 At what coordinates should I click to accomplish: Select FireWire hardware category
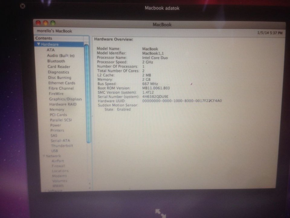[x=56, y=94]
